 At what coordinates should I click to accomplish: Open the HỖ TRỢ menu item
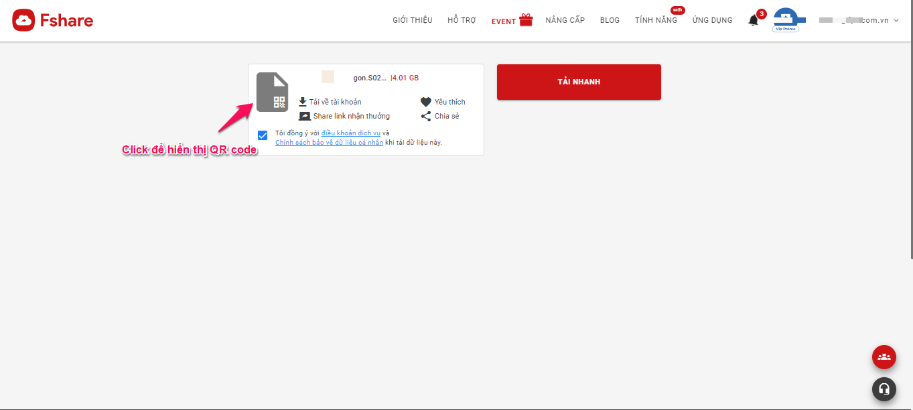tap(461, 19)
